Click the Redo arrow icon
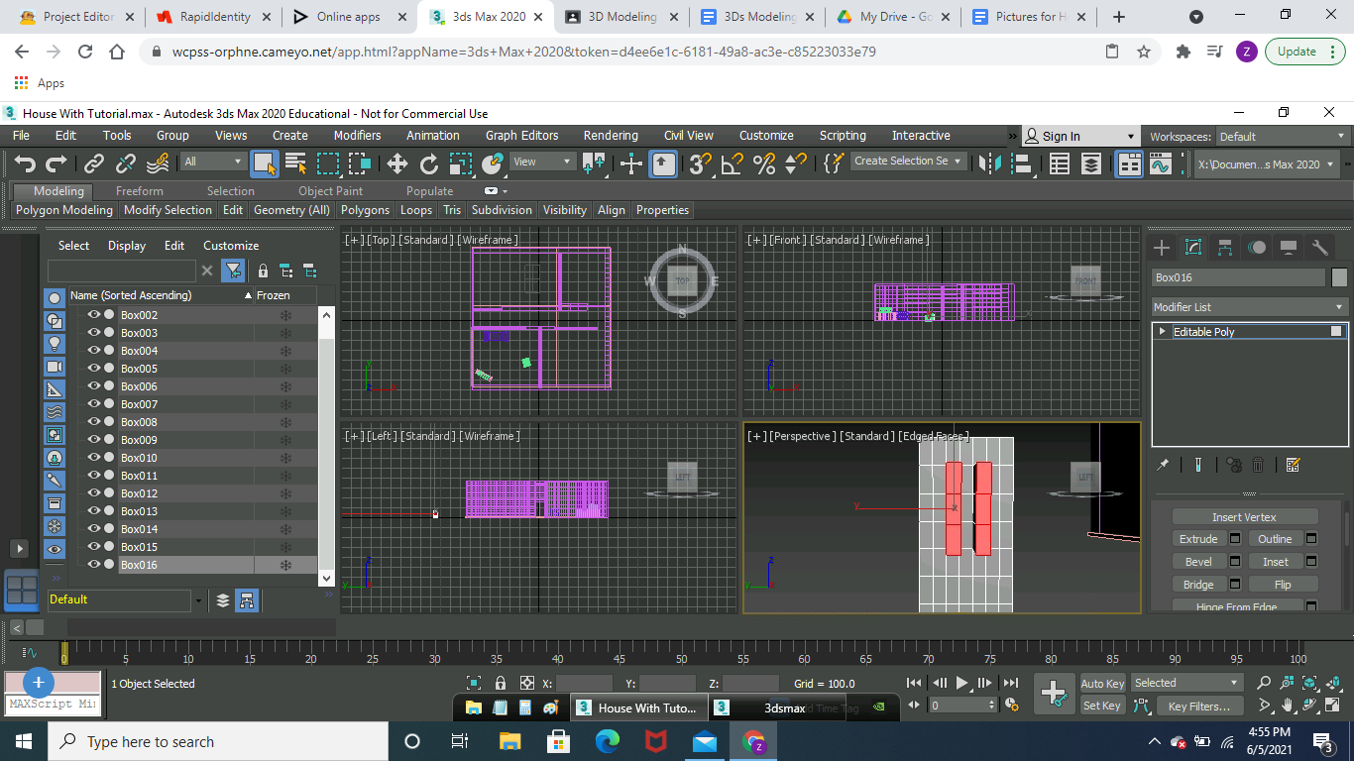 coord(56,163)
